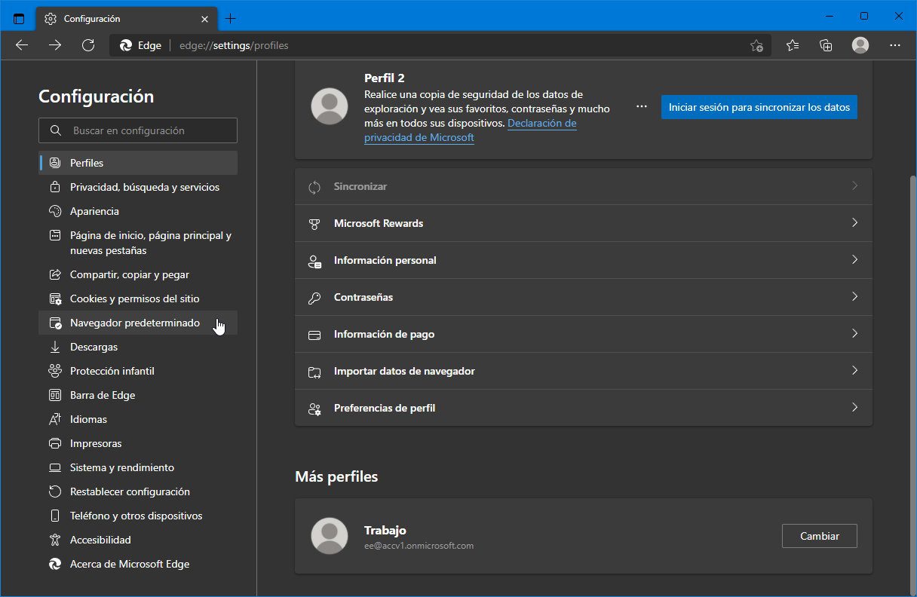The height and width of the screenshot is (597, 917).
Task: Click the search magnifier icon in Configuración
Action: click(x=55, y=130)
